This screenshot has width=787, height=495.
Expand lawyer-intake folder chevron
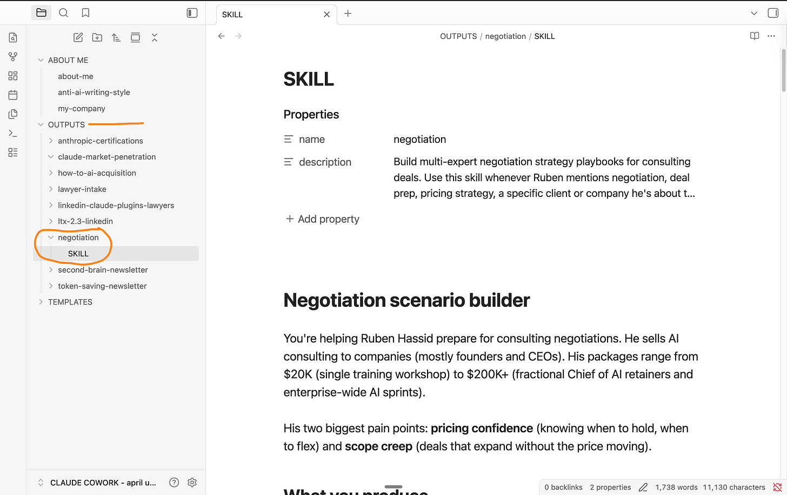point(51,189)
